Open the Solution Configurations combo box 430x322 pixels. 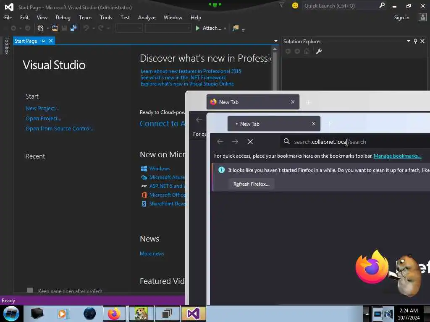tap(129, 28)
